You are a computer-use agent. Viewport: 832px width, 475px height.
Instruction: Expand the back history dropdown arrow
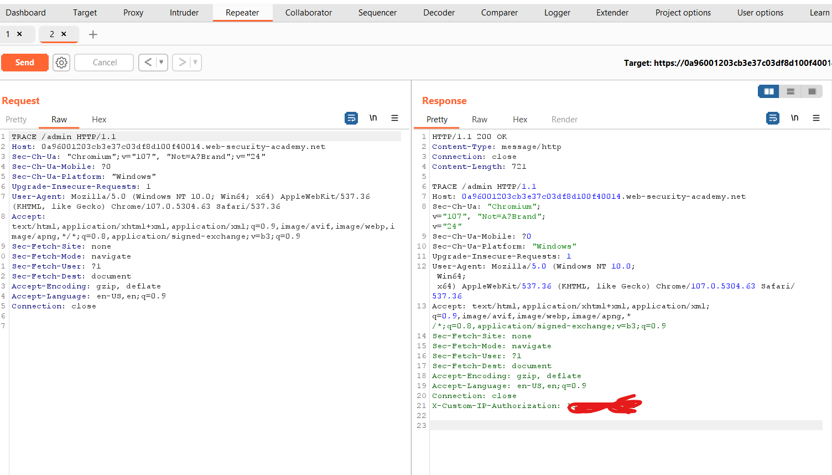162,63
